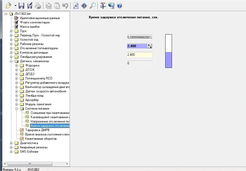
Task: Collapse the Датчики, механизмы folder
Action: 11,61
